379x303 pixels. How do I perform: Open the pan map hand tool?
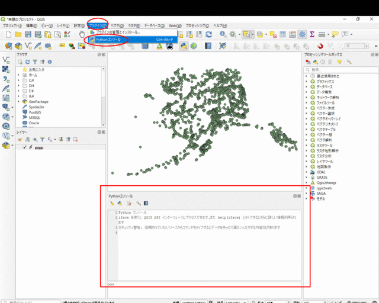(82, 34)
